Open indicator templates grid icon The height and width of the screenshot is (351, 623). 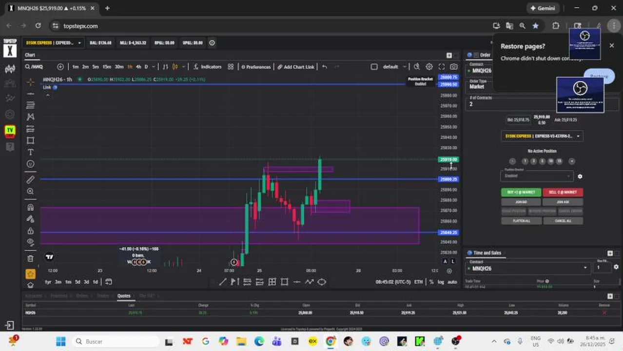click(231, 67)
